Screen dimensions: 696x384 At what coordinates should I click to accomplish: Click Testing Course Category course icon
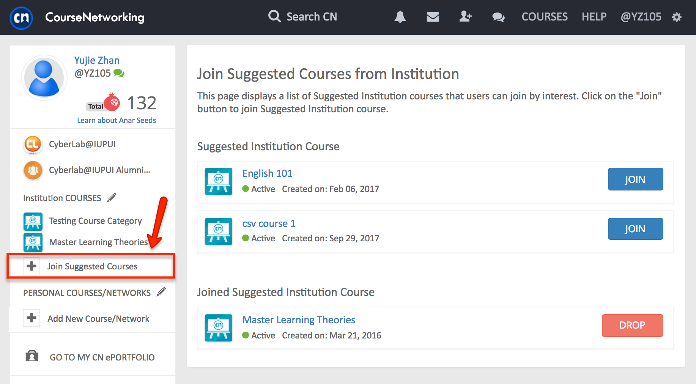[x=33, y=222]
